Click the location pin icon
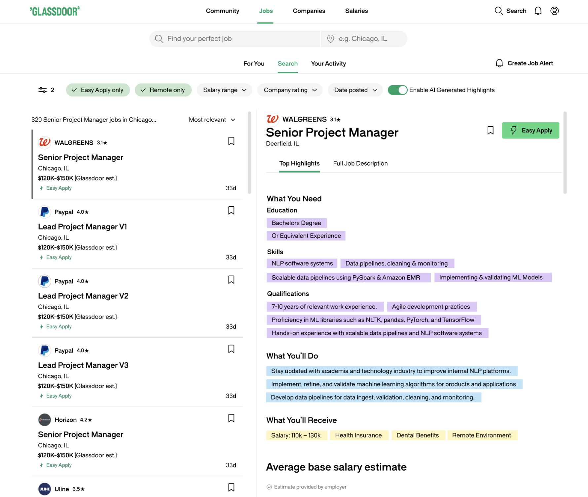 click(x=330, y=39)
